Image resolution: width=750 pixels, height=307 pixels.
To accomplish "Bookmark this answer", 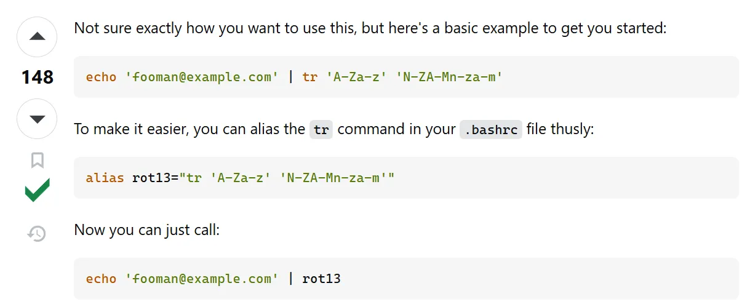I will click(x=37, y=161).
